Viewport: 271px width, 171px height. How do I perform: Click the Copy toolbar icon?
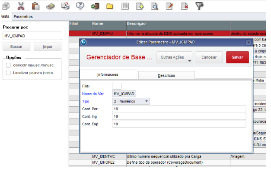(x=6, y=6)
